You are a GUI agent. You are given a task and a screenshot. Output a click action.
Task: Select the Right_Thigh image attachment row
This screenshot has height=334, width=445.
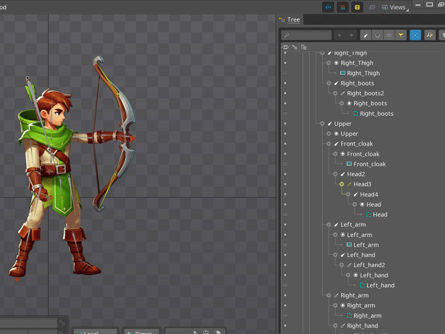click(363, 73)
